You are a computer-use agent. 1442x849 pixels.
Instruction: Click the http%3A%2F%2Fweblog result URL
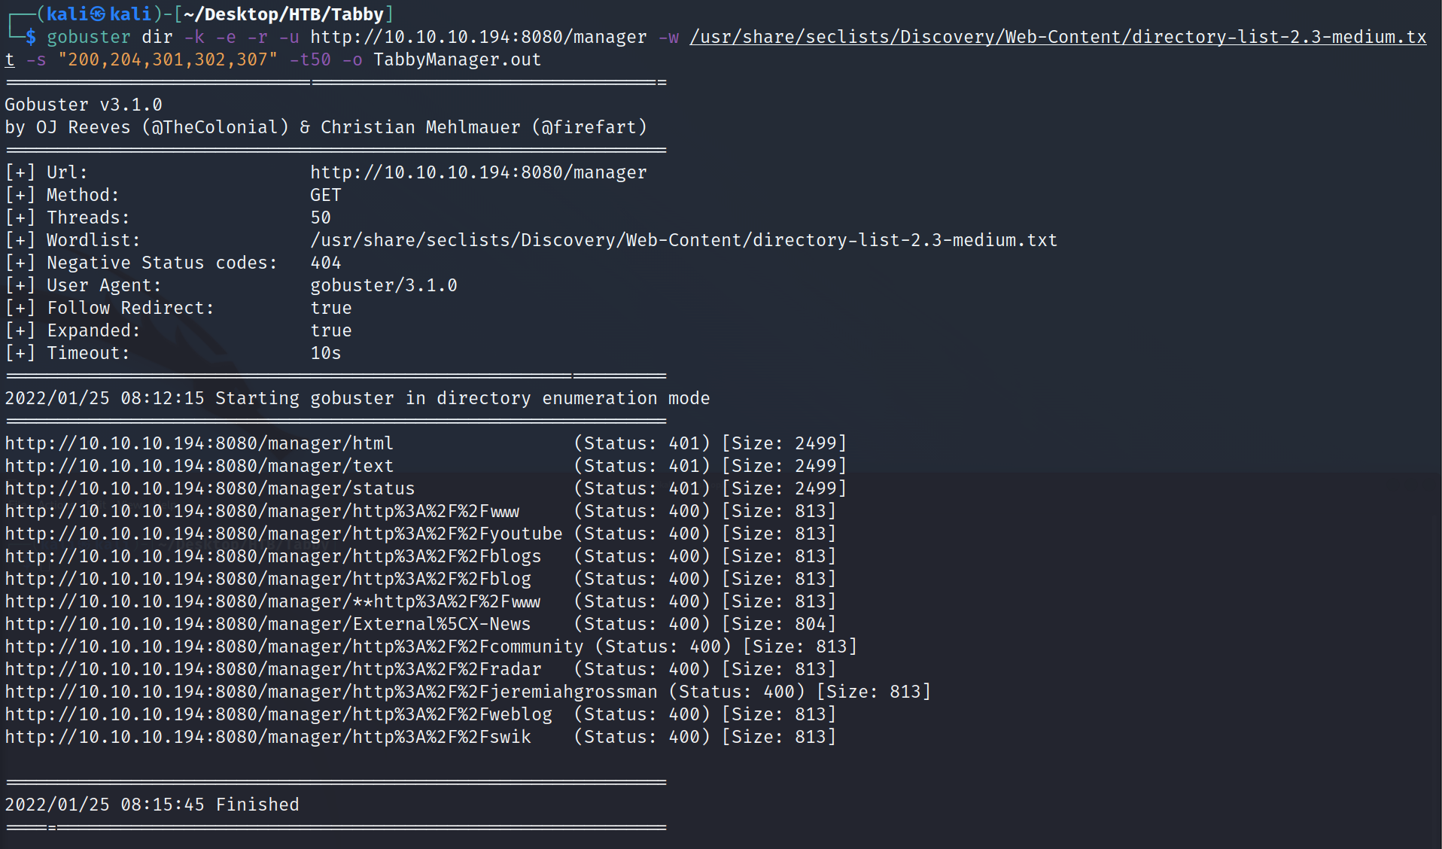click(x=278, y=714)
